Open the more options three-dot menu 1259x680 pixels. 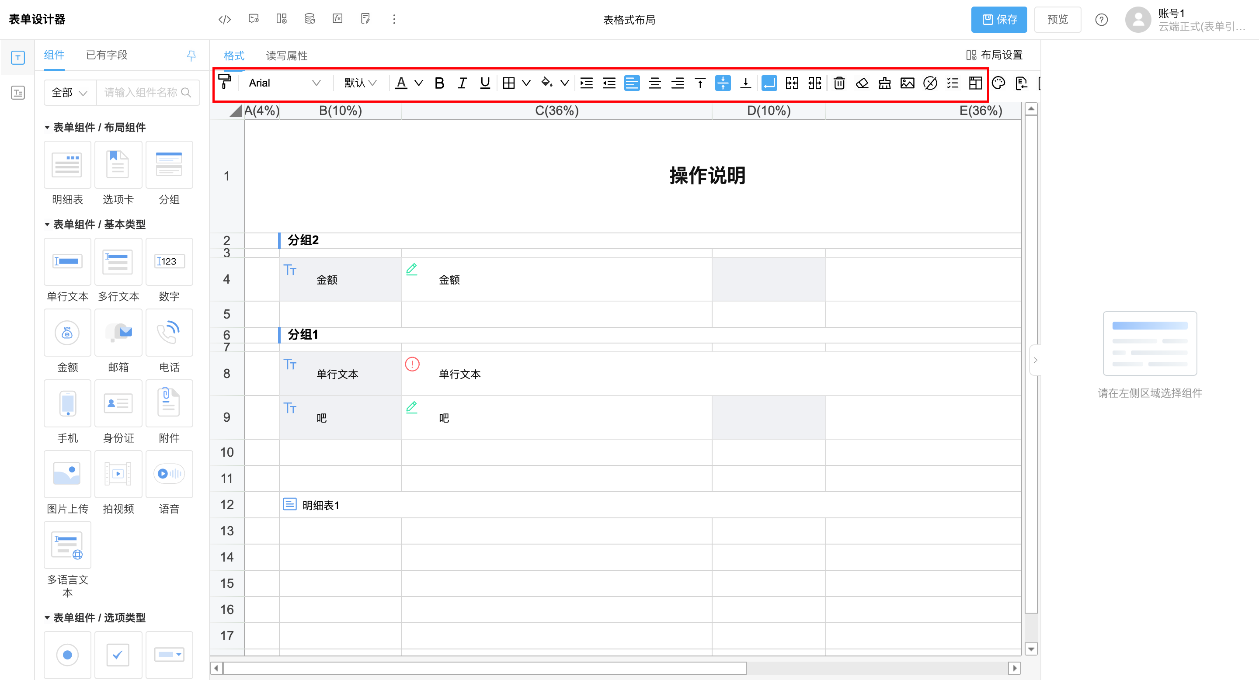tap(394, 19)
